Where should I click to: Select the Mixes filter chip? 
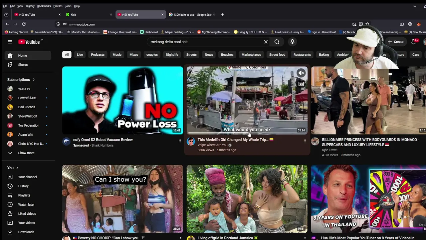click(x=134, y=55)
